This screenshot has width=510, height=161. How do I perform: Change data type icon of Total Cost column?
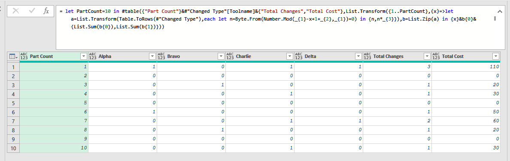[x=437, y=56]
